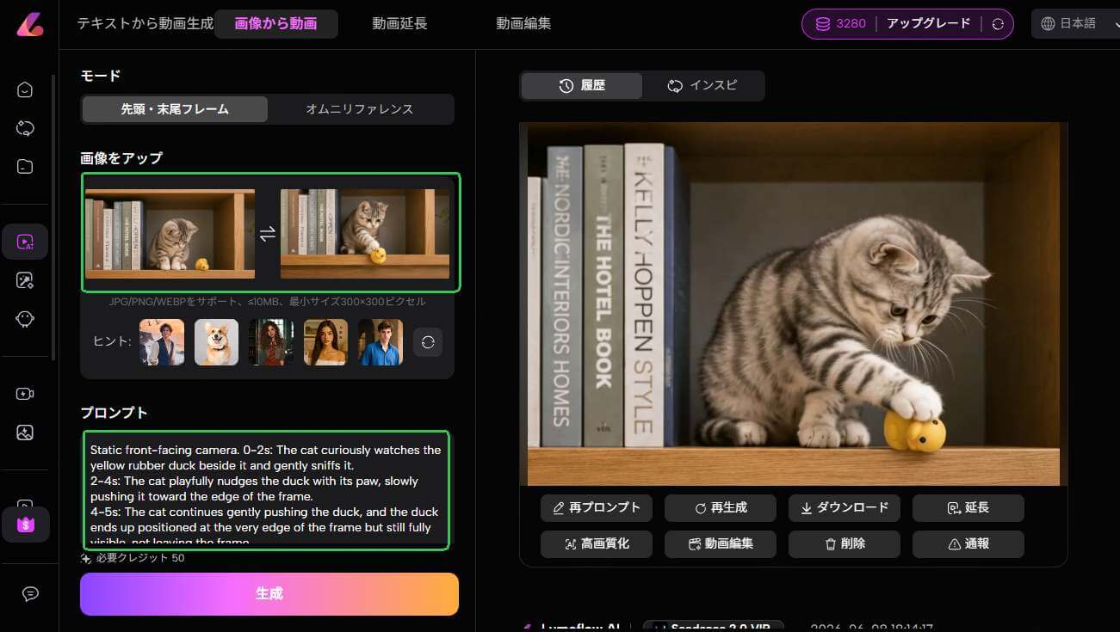Screen dimensions: 1120x632
Task: Open the 日本語 language dropdown
Action: pyautogui.click(x=1076, y=24)
